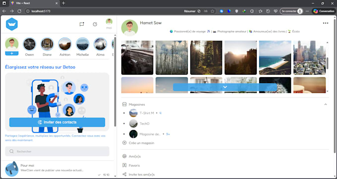Open the Conversation Copilot button

[324, 11]
